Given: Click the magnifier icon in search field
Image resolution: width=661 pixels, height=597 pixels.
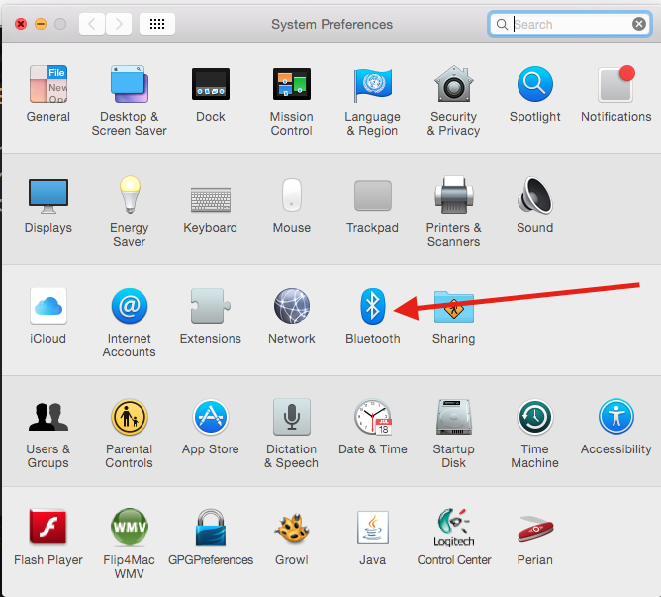Looking at the screenshot, I should pos(502,24).
